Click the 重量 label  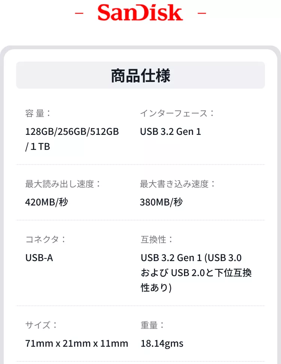click(152, 325)
